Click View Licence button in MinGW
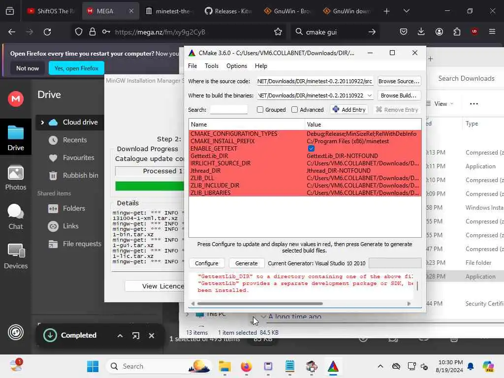 click(154, 286)
